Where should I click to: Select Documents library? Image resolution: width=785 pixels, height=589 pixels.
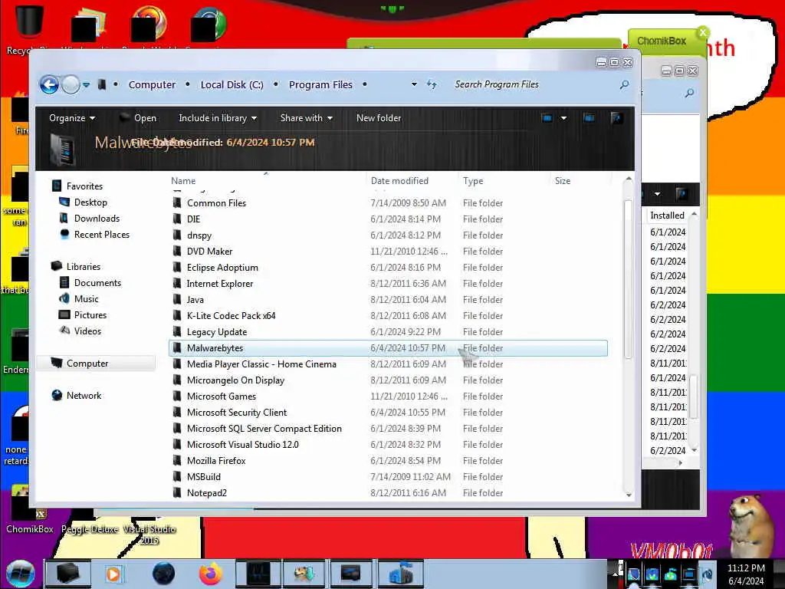[x=97, y=282]
